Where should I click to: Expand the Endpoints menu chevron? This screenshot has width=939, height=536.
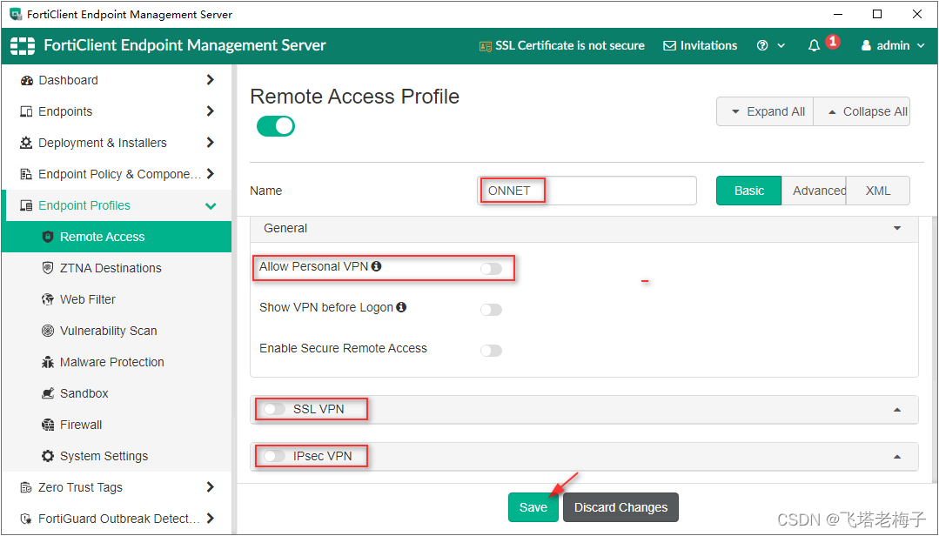pyautogui.click(x=211, y=111)
